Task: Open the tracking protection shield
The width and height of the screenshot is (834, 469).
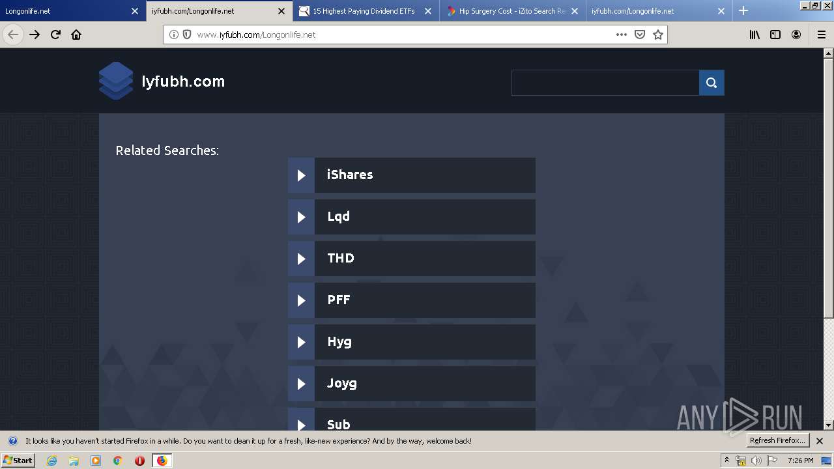Action: coord(187,35)
